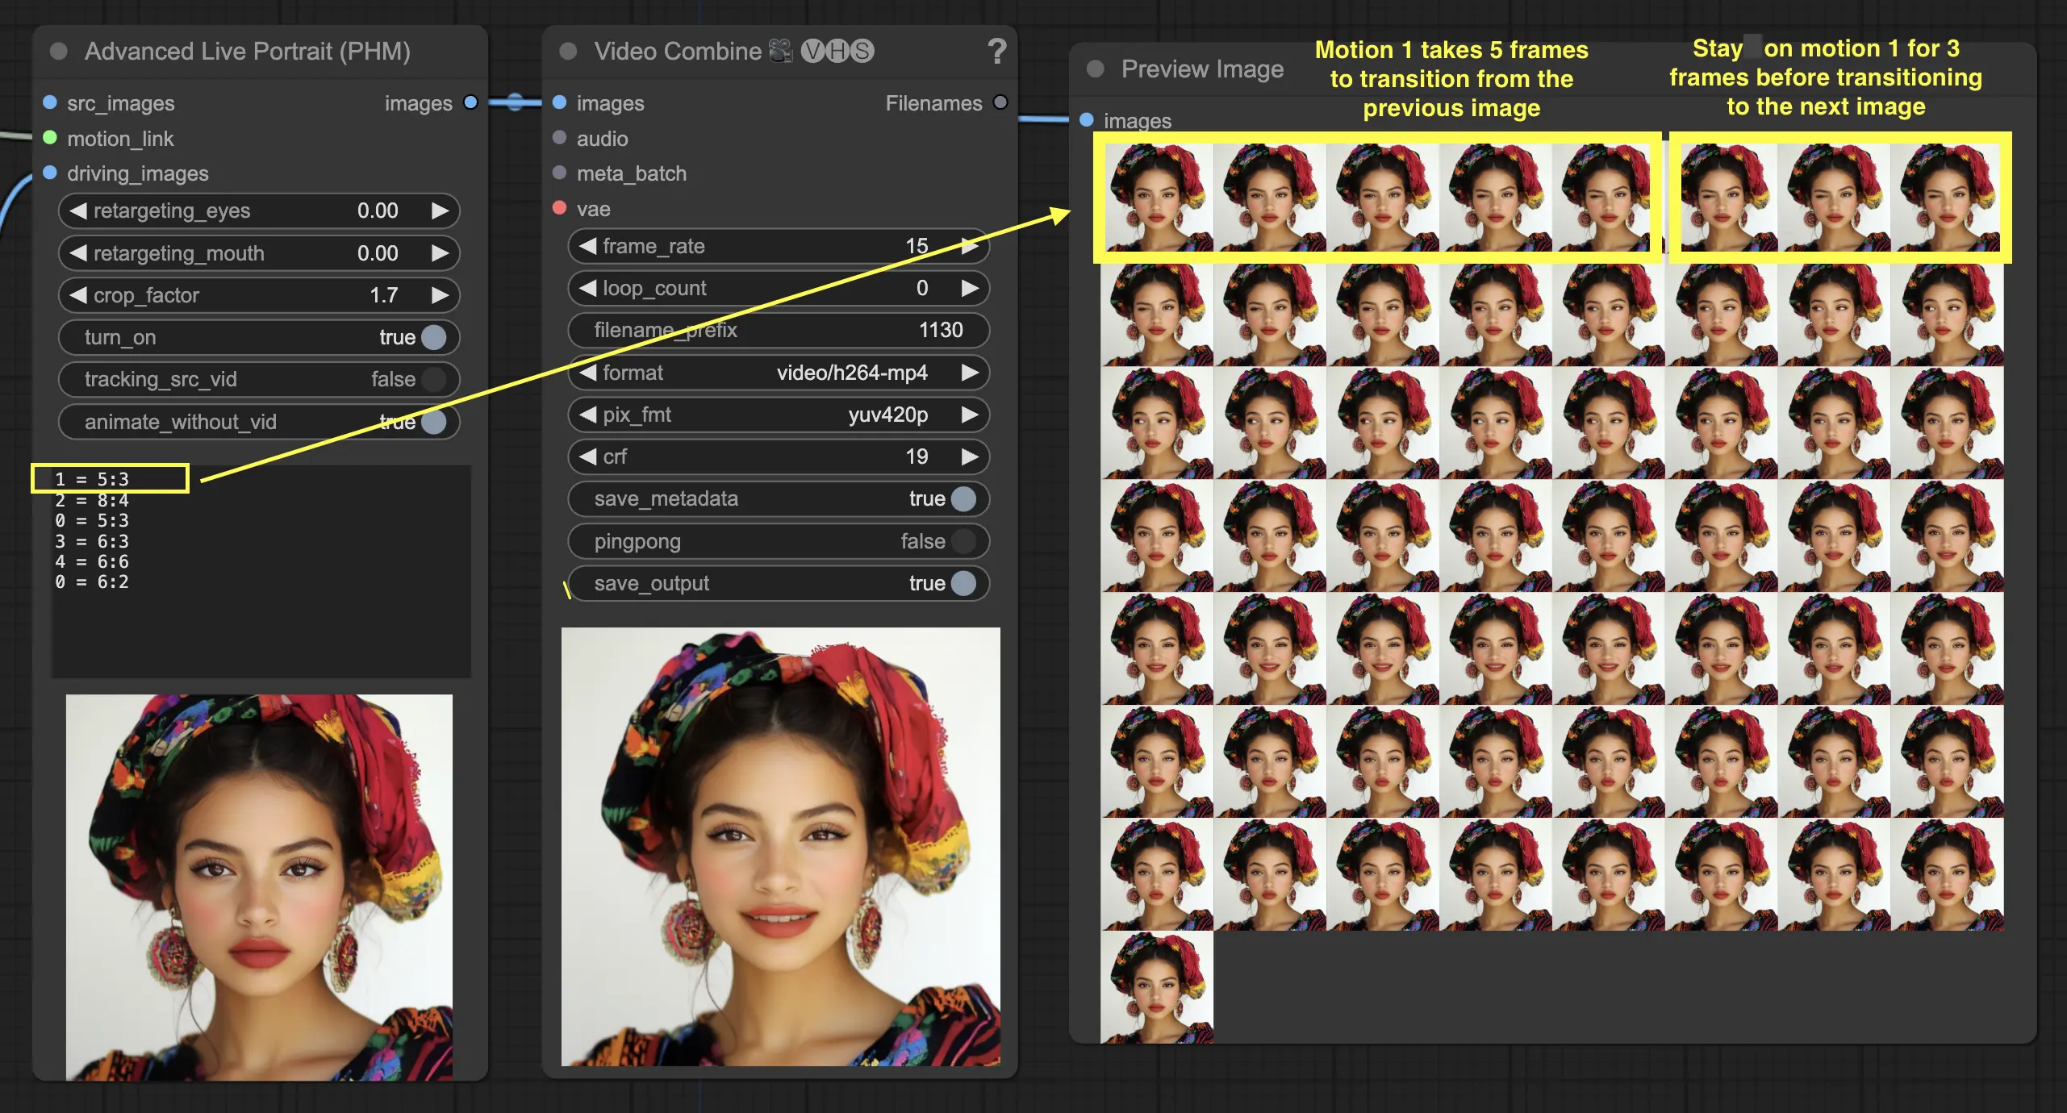Screen dimensions: 2067x1113
Task: Click the crf value 19
Action: [x=917, y=456]
